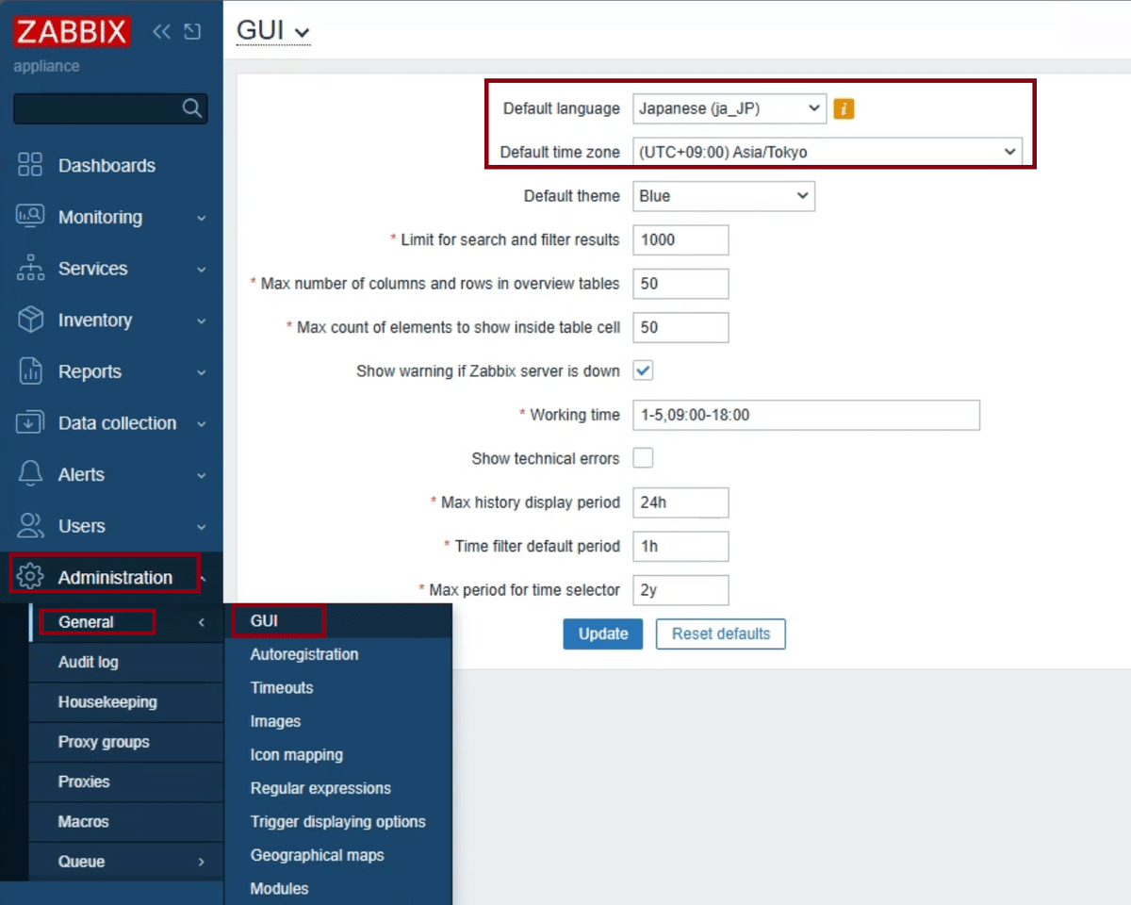Viewport: 1131px width, 905px height.
Task: Change the Default theme from Blue
Action: 723,196
